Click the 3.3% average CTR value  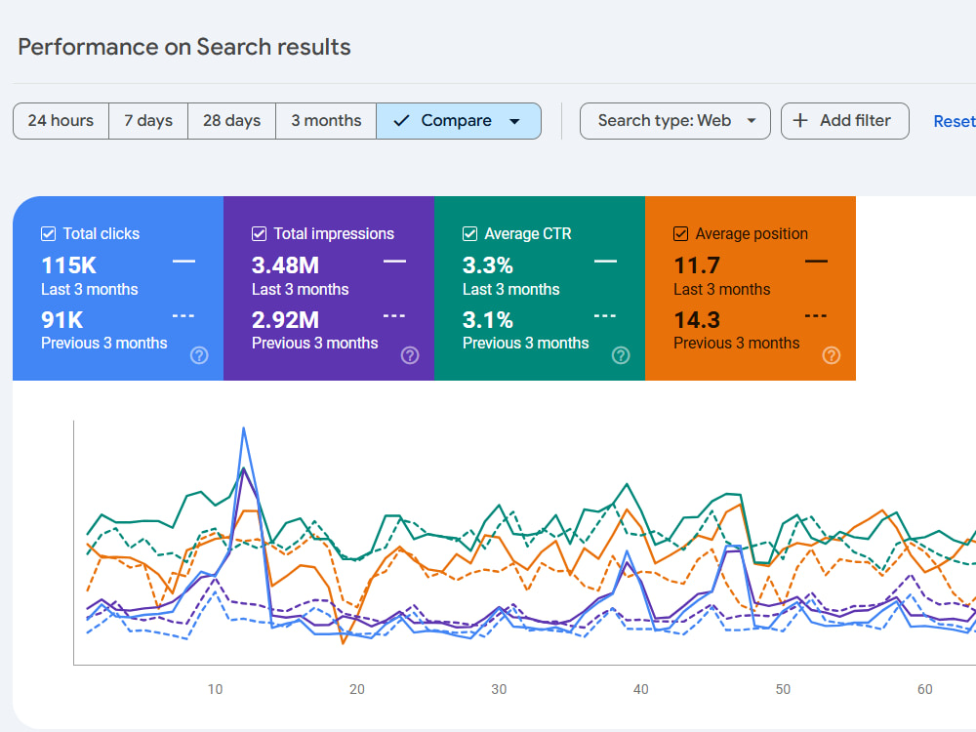(x=487, y=265)
